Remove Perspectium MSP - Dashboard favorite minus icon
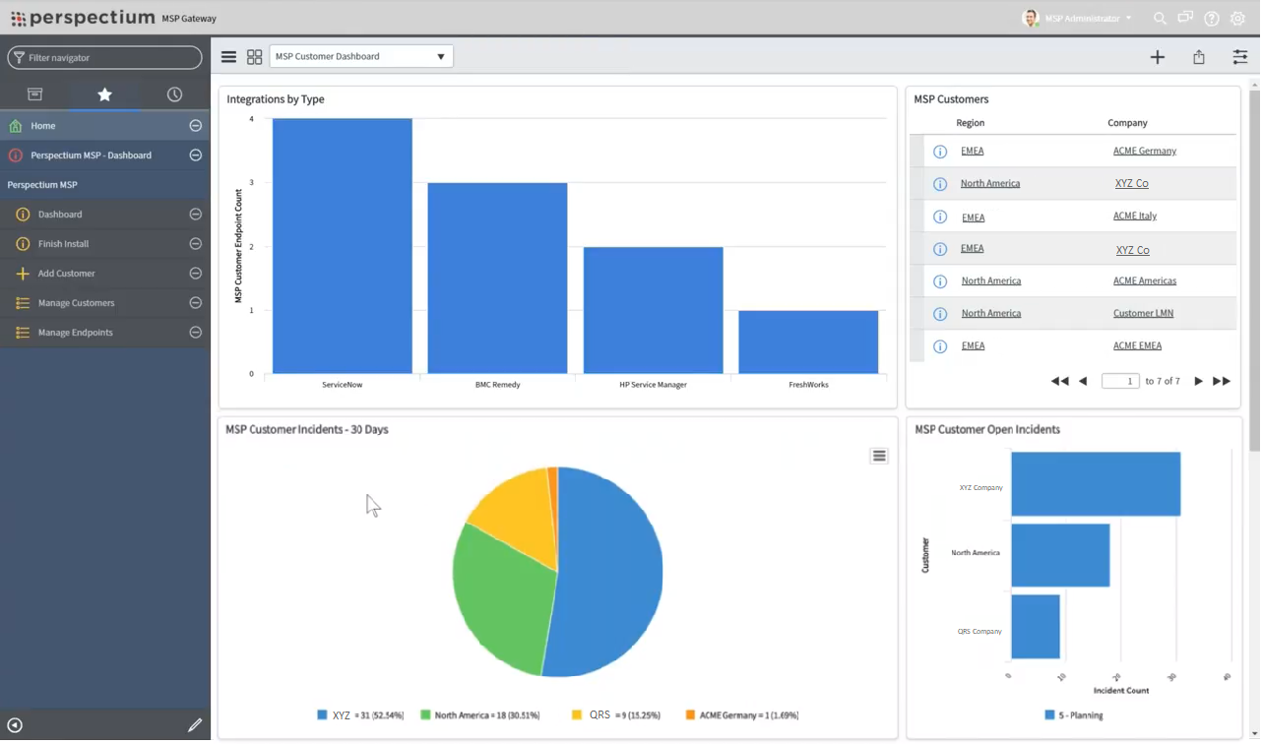The width and height of the screenshot is (1262, 744). [196, 155]
